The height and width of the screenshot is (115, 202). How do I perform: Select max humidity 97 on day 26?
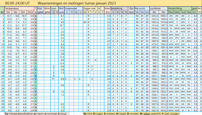[137, 95]
